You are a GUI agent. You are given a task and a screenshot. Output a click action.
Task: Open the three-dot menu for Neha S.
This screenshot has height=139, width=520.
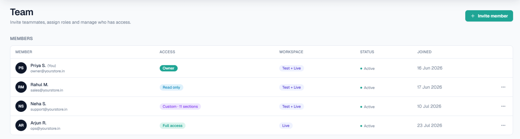point(503,106)
